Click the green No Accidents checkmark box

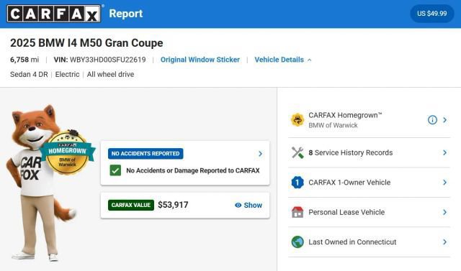115,170
